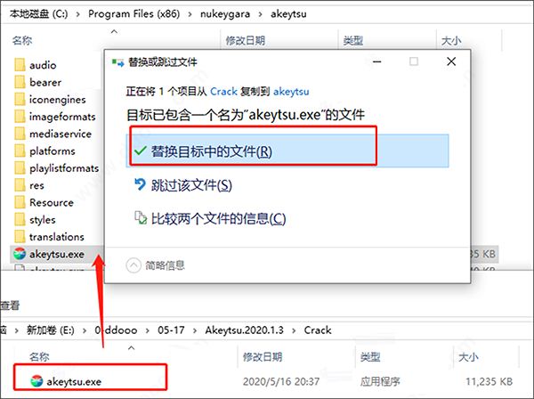Choose Skip this file option
Viewport: 534px width, 399px height.
click(x=183, y=185)
